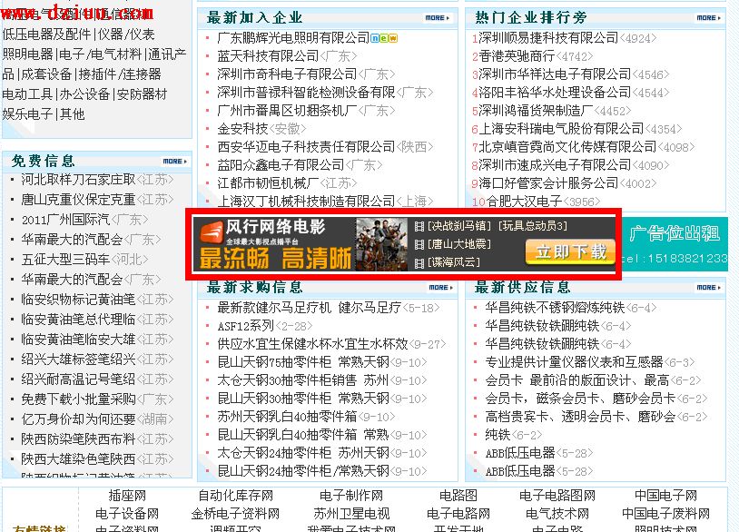This screenshot has height=532, width=739.
Task: Click MORE icon in 最新求购信息 header
Action: (x=439, y=287)
